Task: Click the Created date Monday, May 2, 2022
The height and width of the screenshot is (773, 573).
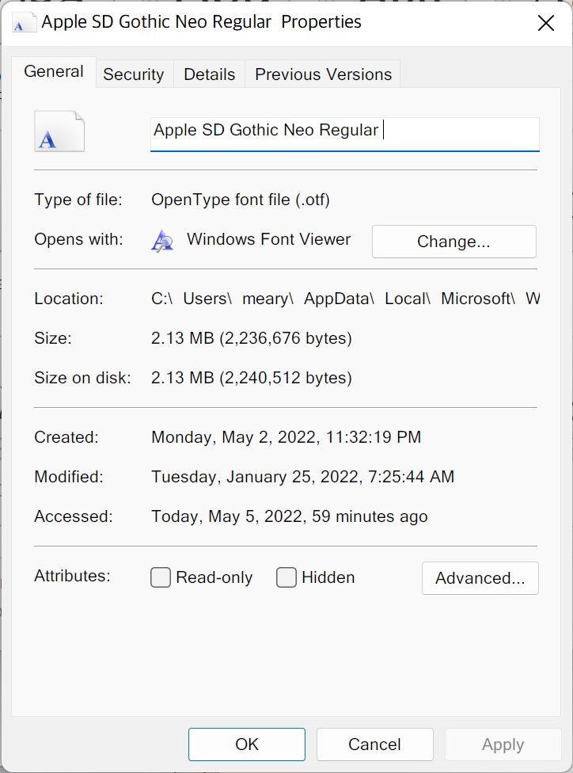Action: click(x=286, y=437)
